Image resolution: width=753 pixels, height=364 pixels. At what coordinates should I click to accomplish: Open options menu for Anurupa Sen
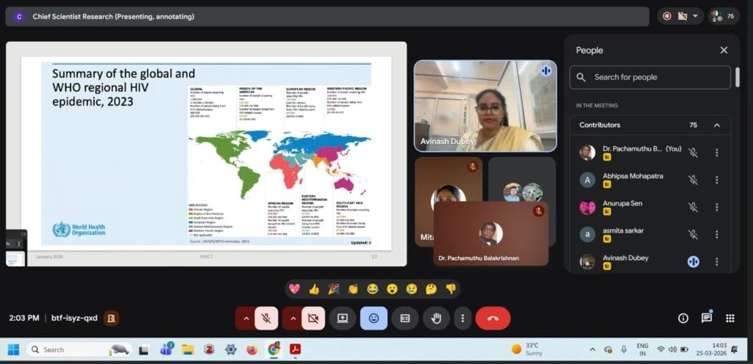coord(716,207)
